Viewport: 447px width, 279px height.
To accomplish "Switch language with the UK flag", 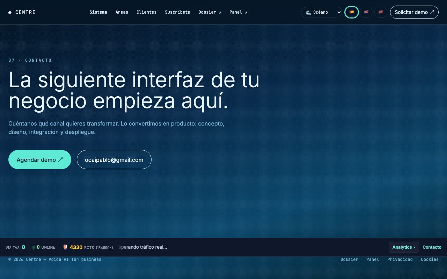I will [366, 12].
